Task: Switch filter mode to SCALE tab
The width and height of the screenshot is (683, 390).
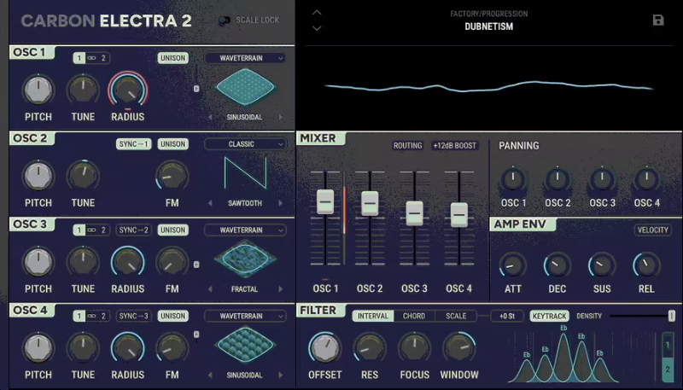Action: tap(456, 316)
